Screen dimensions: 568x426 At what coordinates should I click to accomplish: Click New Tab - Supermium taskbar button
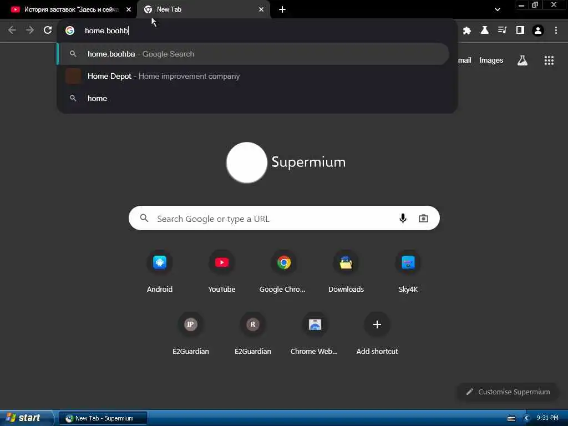tap(103, 418)
